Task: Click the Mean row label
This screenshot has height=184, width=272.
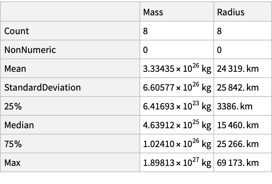Action: pyautogui.click(x=15, y=69)
